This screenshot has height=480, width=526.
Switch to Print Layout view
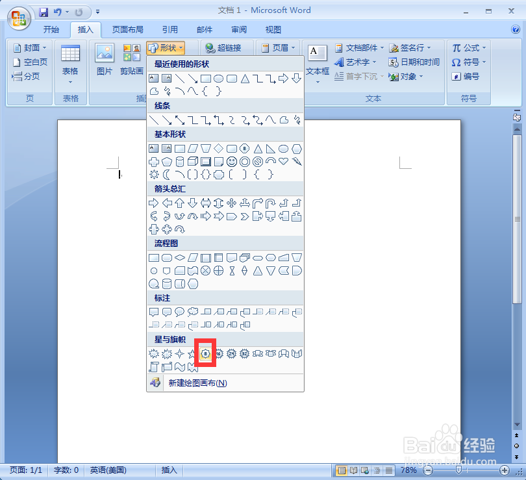342,470
